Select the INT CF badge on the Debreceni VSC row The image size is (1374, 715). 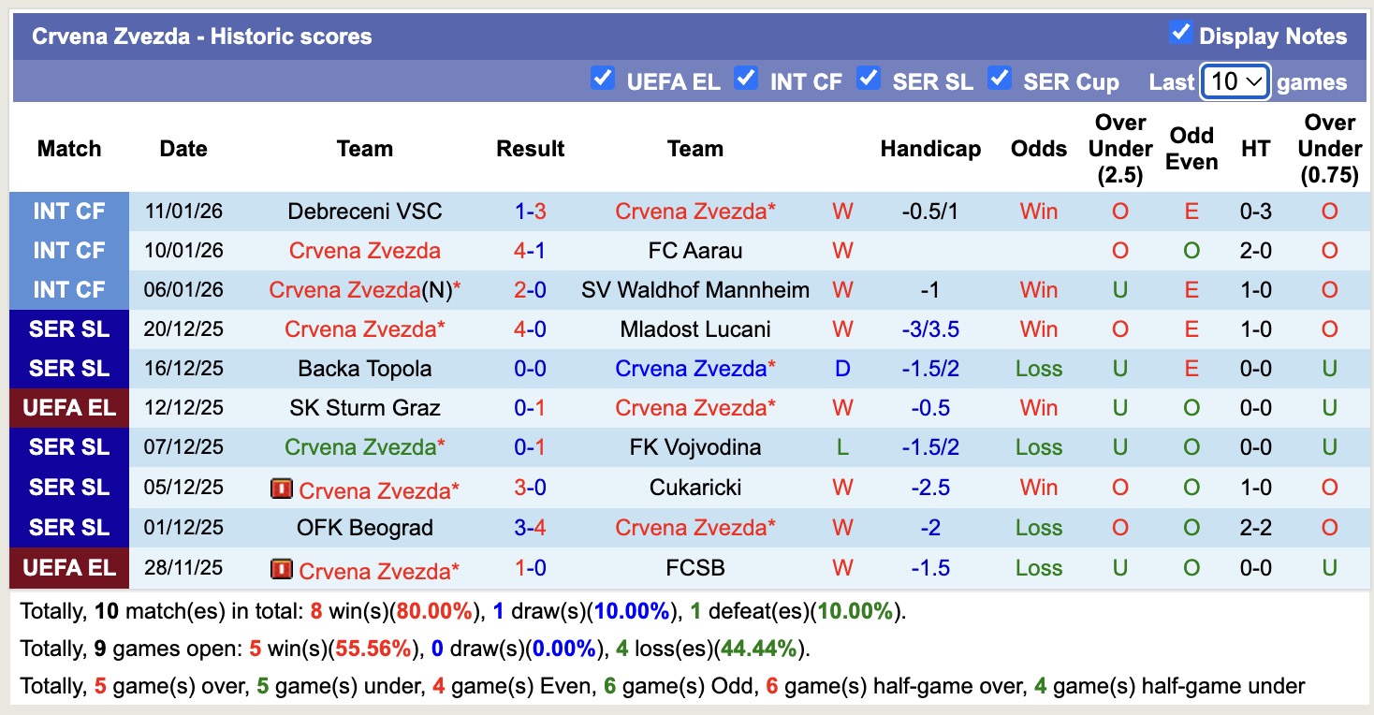68,211
